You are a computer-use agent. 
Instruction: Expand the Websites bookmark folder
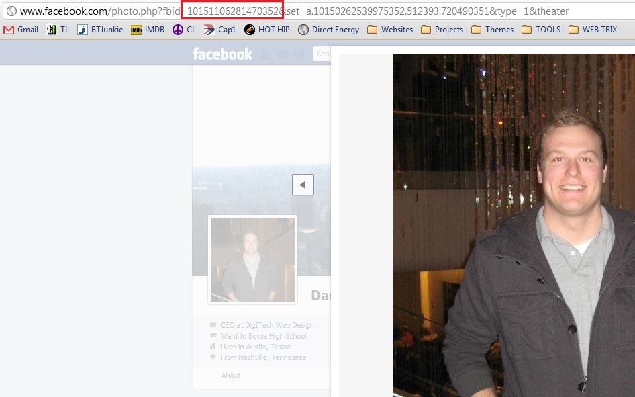[x=390, y=30]
